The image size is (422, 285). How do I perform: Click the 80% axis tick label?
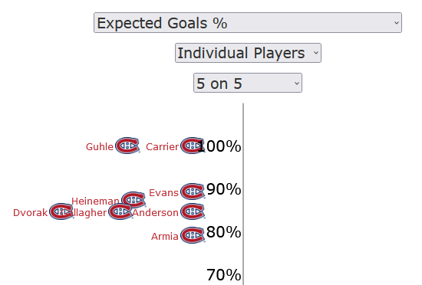pyautogui.click(x=223, y=232)
